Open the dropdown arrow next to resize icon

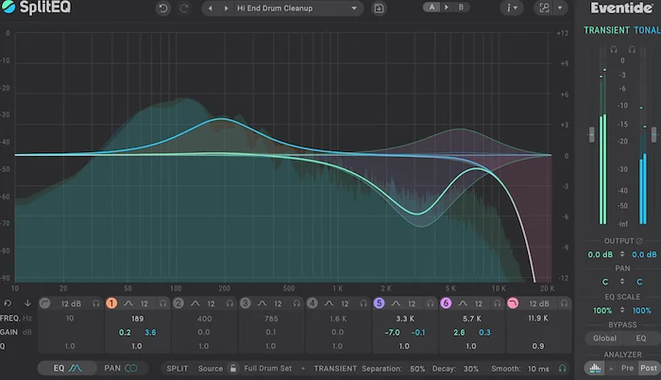point(560,8)
